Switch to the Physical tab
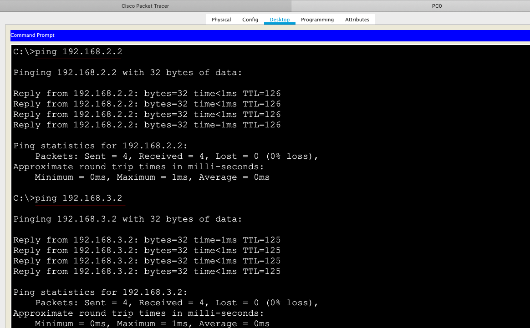This screenshot has height=328, width=530. tap(221, 20)
